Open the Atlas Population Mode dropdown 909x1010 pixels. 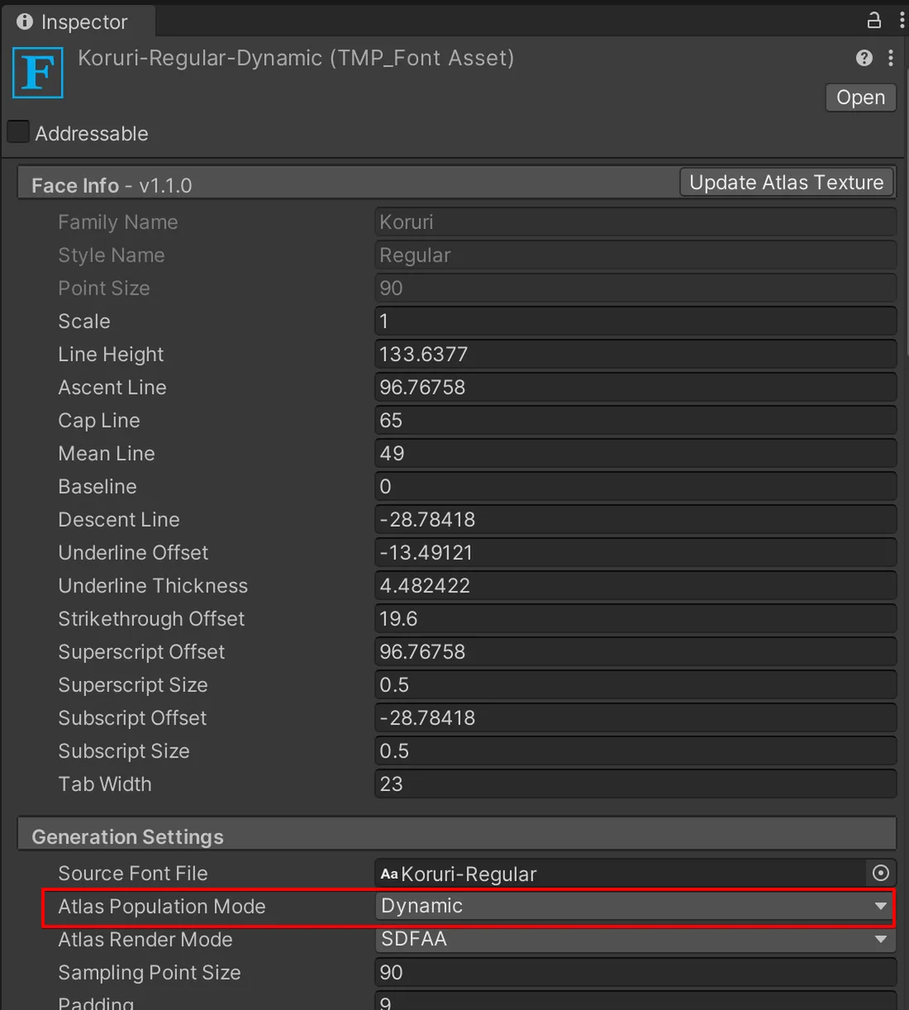(x=631, y=906)
